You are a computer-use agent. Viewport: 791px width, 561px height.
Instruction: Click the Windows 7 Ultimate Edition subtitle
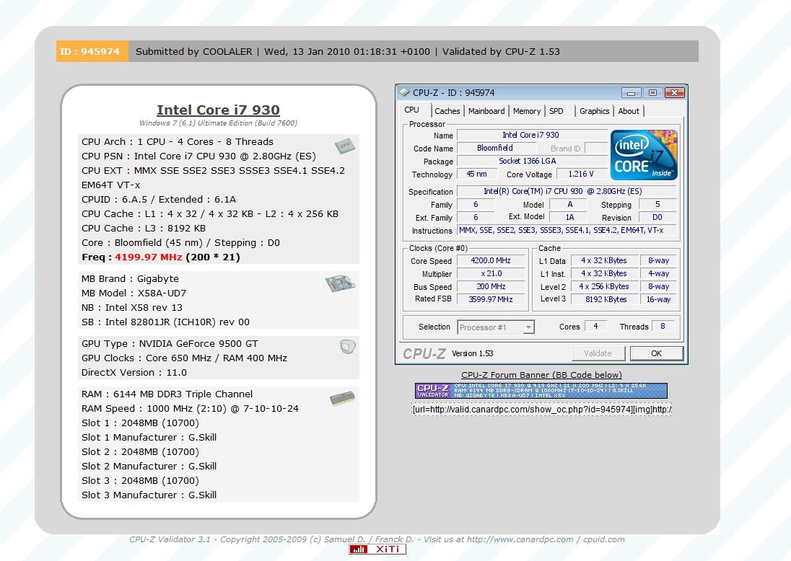point(218,123)
